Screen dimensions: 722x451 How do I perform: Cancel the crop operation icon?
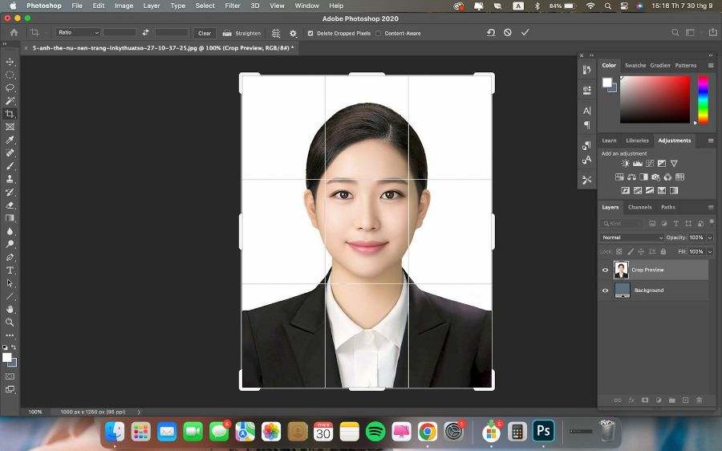click(x=508, y=33)
